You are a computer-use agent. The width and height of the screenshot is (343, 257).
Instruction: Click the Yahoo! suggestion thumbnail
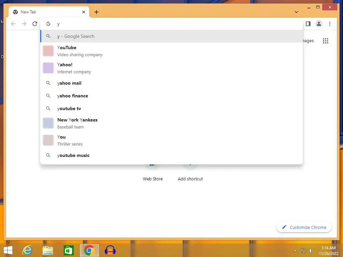(x=48, y=68)
